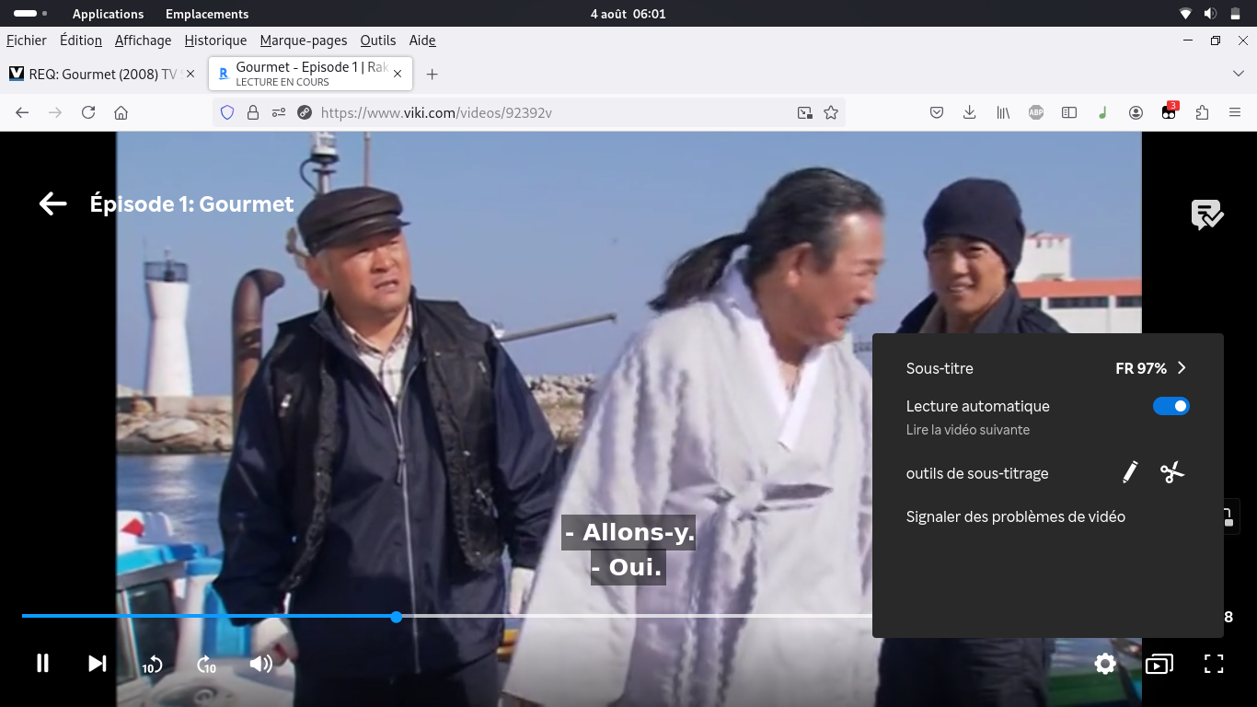
Task: Close the REQ: Gourmet tab
Action: click(x=190, y=74)
